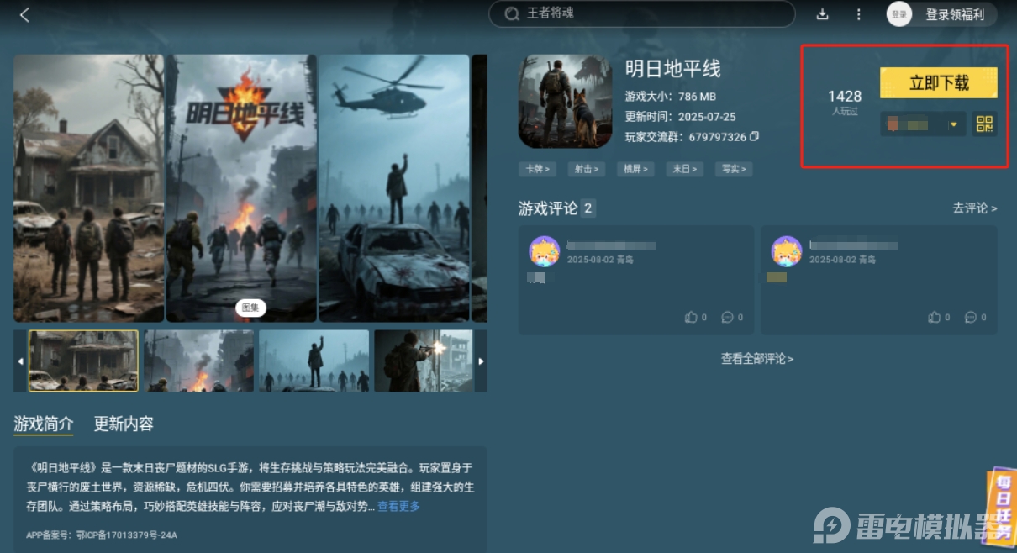Select the soldier shooting thumbnail
This screenshot has width=1017, height=553.
[x=424, y=361]
